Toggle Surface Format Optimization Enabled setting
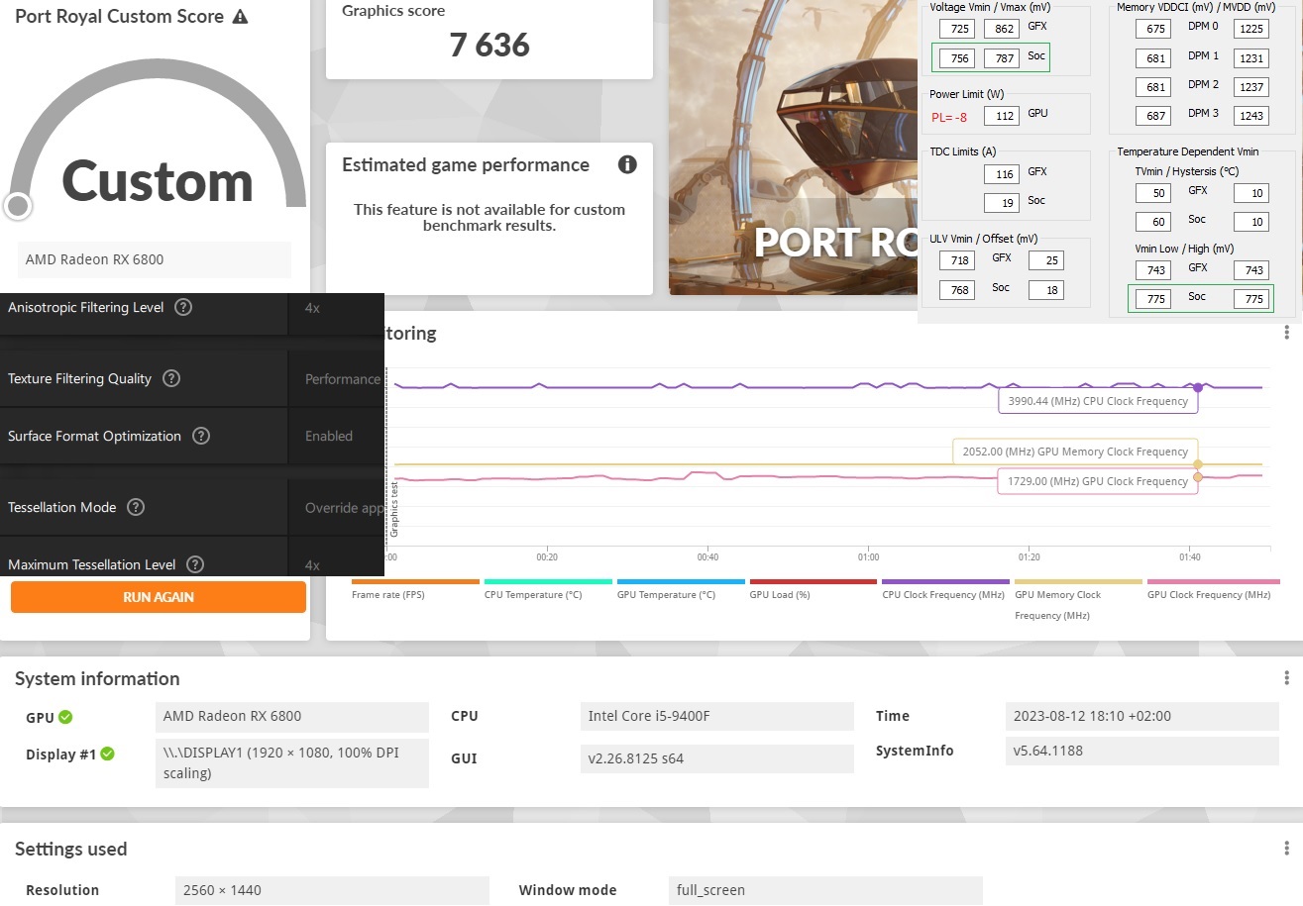The image size is (1303, 906). tap(337, 436)
